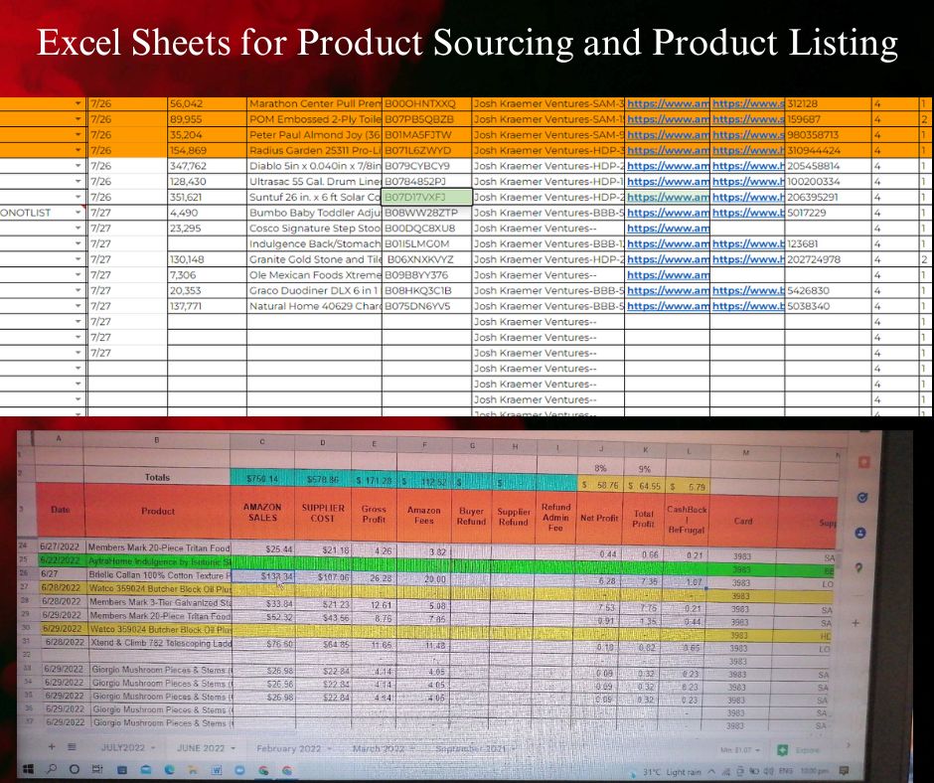Click the CashBack BeFrugal header cell
Image resolution: width=934 pixels, height=783 pixels.
(x=687, y=519)
